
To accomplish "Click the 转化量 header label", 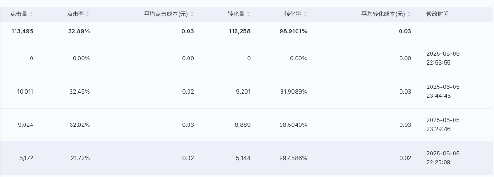I will pyautogui.click(x=236, y=14).
